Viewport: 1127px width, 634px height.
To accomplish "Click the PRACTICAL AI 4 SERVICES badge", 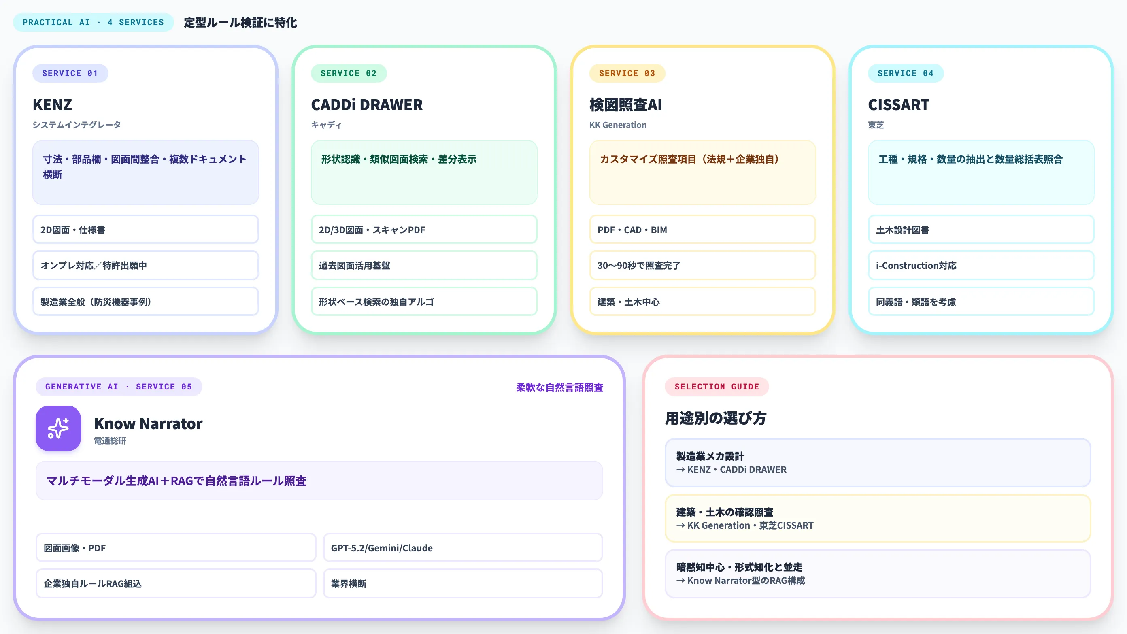I will coord(93,22).
